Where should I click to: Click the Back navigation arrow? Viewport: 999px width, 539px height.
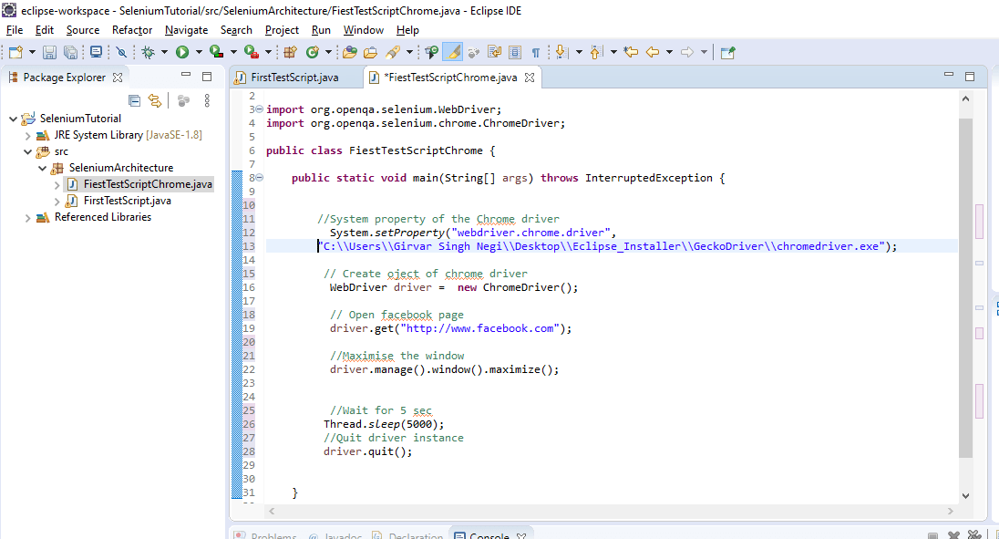tap(653, 52)
